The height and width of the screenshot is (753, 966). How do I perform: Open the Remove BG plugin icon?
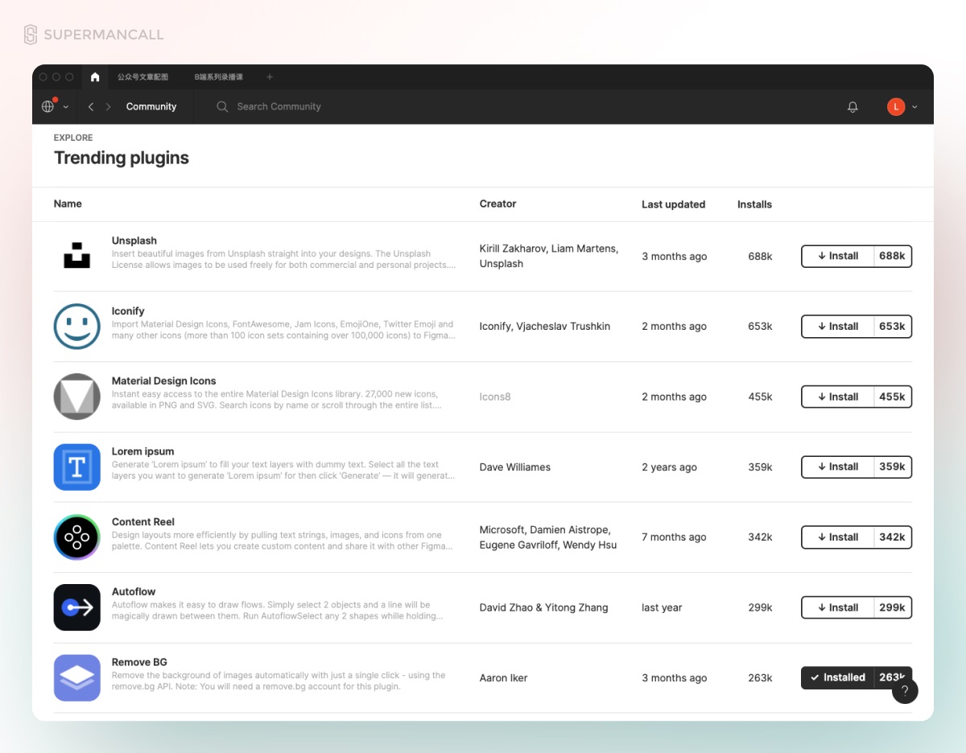point(77,677)
